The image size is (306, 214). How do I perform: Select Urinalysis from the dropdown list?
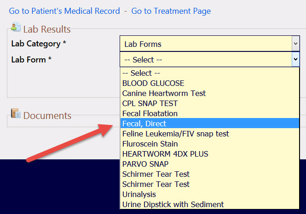[209, 194]
